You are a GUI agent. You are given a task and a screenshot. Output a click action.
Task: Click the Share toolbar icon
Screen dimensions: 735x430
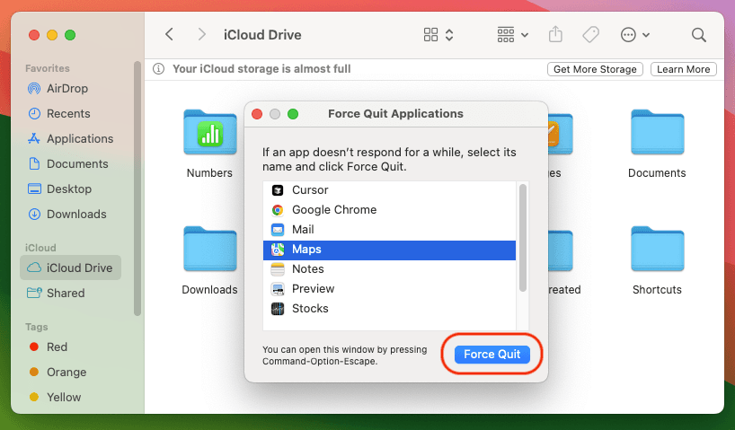click(555, 34)
